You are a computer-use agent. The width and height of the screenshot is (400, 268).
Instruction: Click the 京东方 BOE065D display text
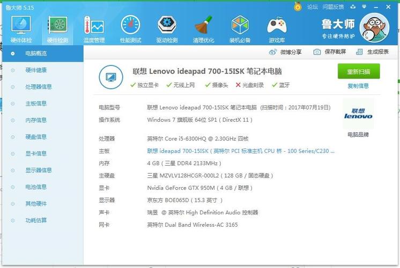184,200
